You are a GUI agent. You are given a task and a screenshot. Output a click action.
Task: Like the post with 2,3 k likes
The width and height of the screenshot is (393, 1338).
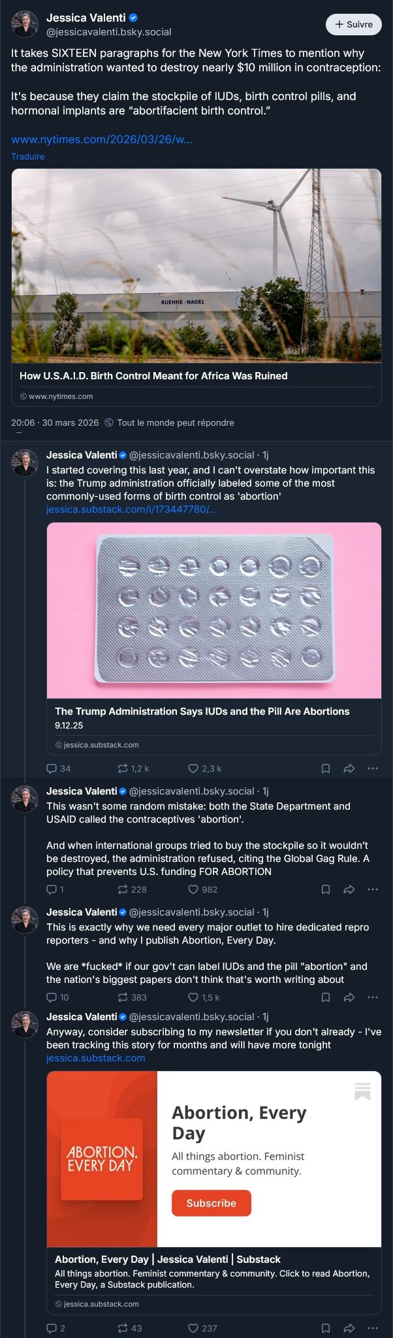tap(193, 768)
